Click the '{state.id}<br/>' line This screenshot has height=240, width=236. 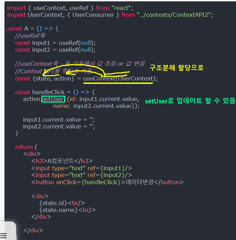(62, 203)
